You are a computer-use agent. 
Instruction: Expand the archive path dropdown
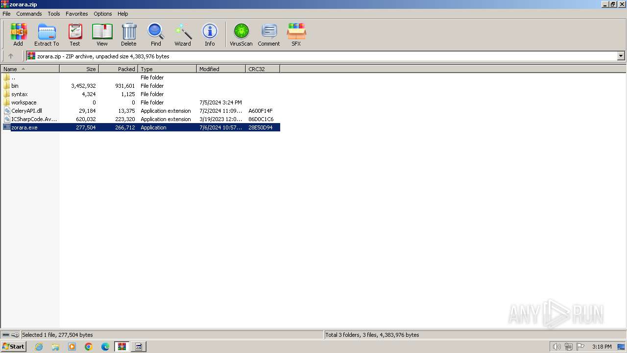[x=621, y=56]
